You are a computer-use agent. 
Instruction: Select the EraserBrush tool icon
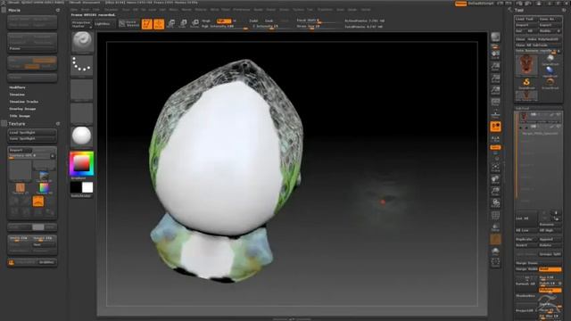tap(550, 83)
